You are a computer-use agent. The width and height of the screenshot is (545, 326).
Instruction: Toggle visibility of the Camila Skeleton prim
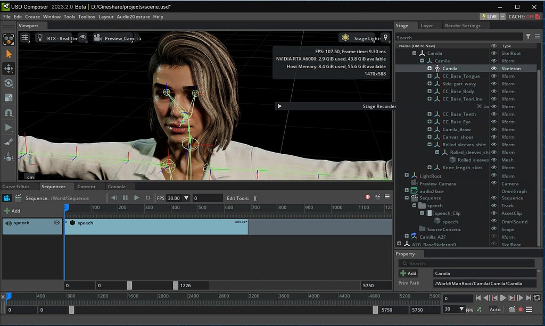pyautogui.click(x=494, y=68)
